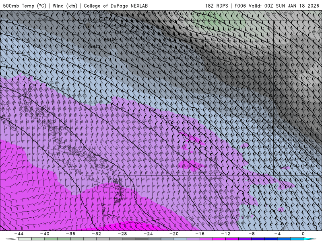Click the "500mb Temp (°C)" title text

pos(25,6)
